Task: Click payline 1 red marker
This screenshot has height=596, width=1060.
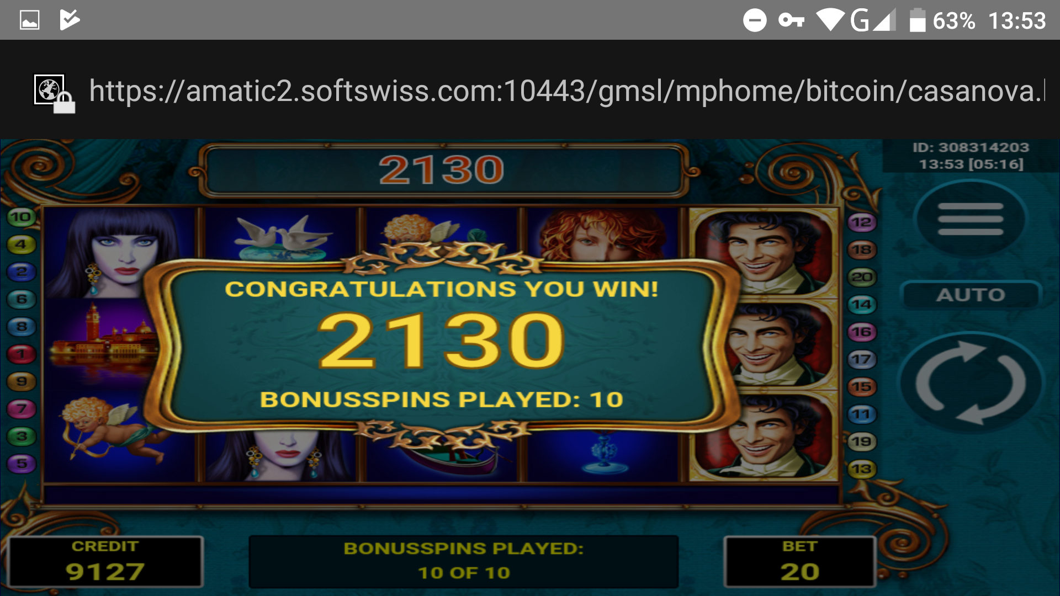Action: (x=21, y=354)
